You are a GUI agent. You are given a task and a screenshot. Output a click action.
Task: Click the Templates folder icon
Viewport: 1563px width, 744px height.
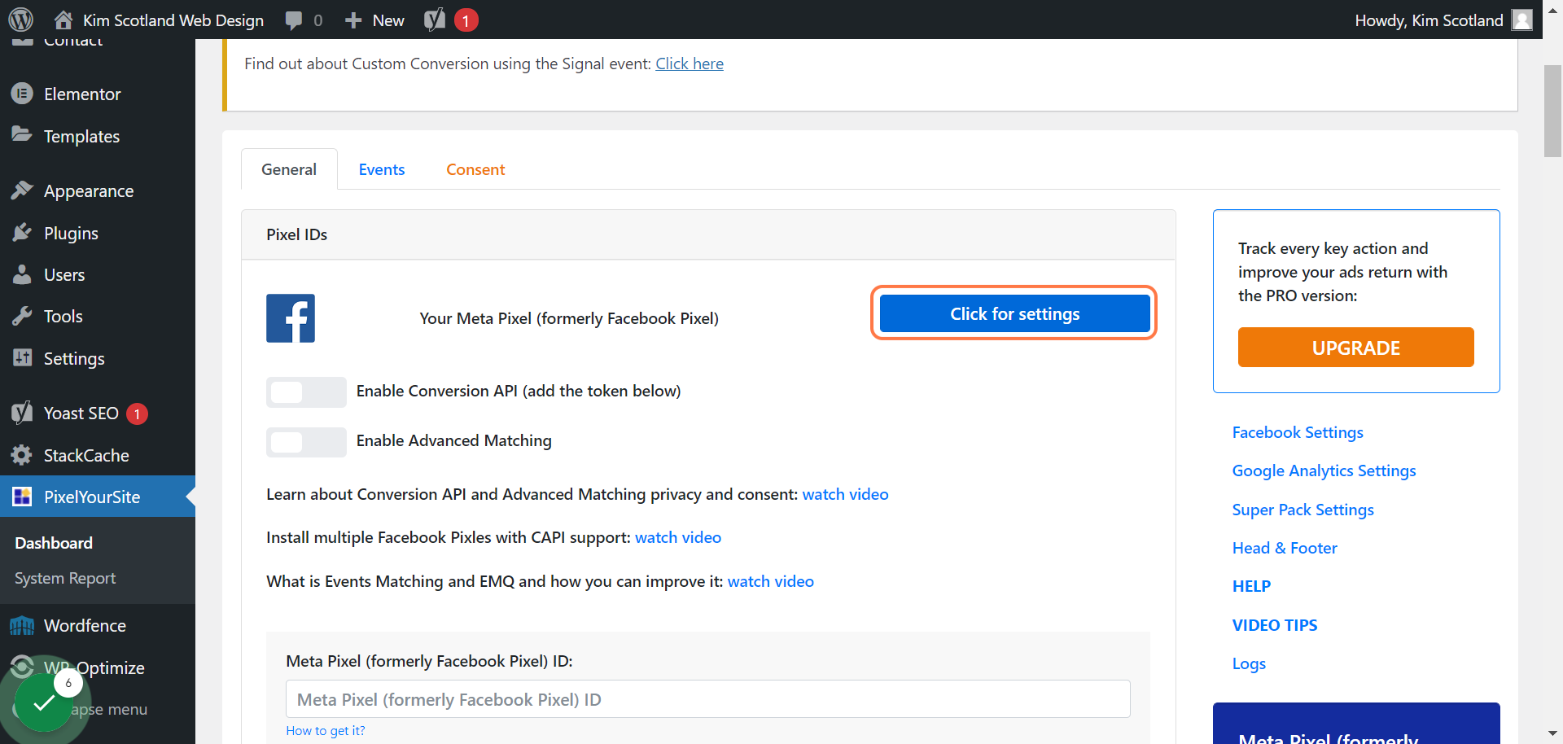click(x=22, y=135)
